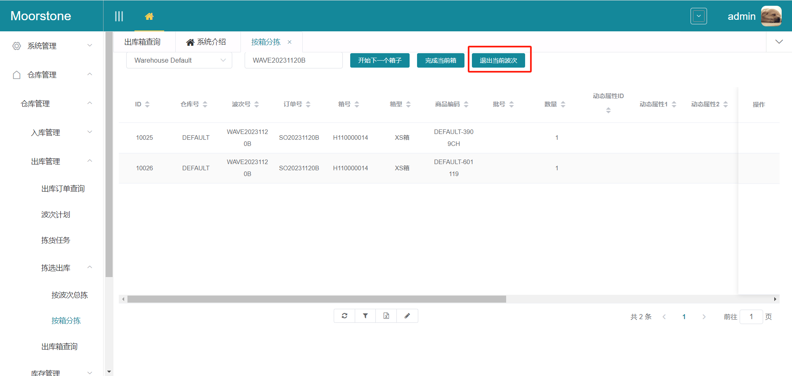792x376 pixels.
Task: Collapse sidebar with three-bar icon
Action: (x=119, y=16)
